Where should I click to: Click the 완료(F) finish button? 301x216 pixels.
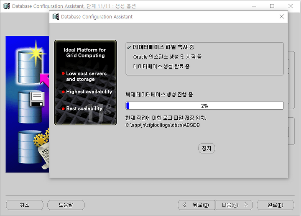[275, 205]
